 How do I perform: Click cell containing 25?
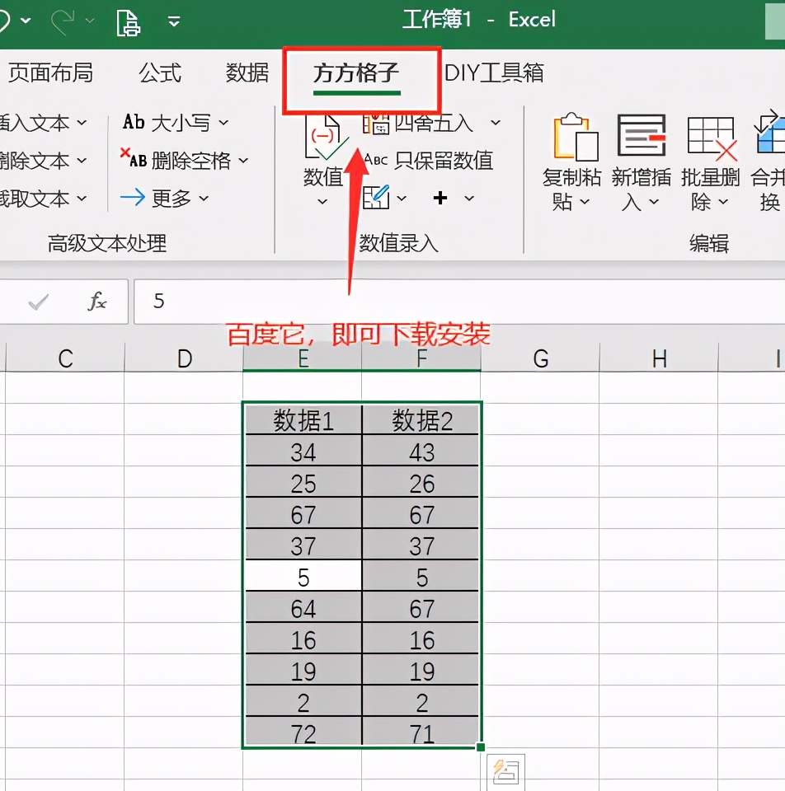coord(303,482)
